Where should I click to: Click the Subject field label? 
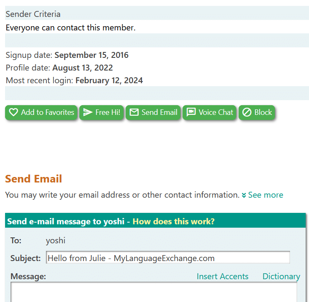coord(25,258)
